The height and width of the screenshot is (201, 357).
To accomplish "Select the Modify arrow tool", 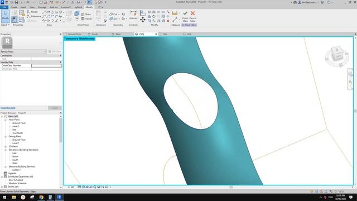I will pyautogui.click(x=5, y=16).
